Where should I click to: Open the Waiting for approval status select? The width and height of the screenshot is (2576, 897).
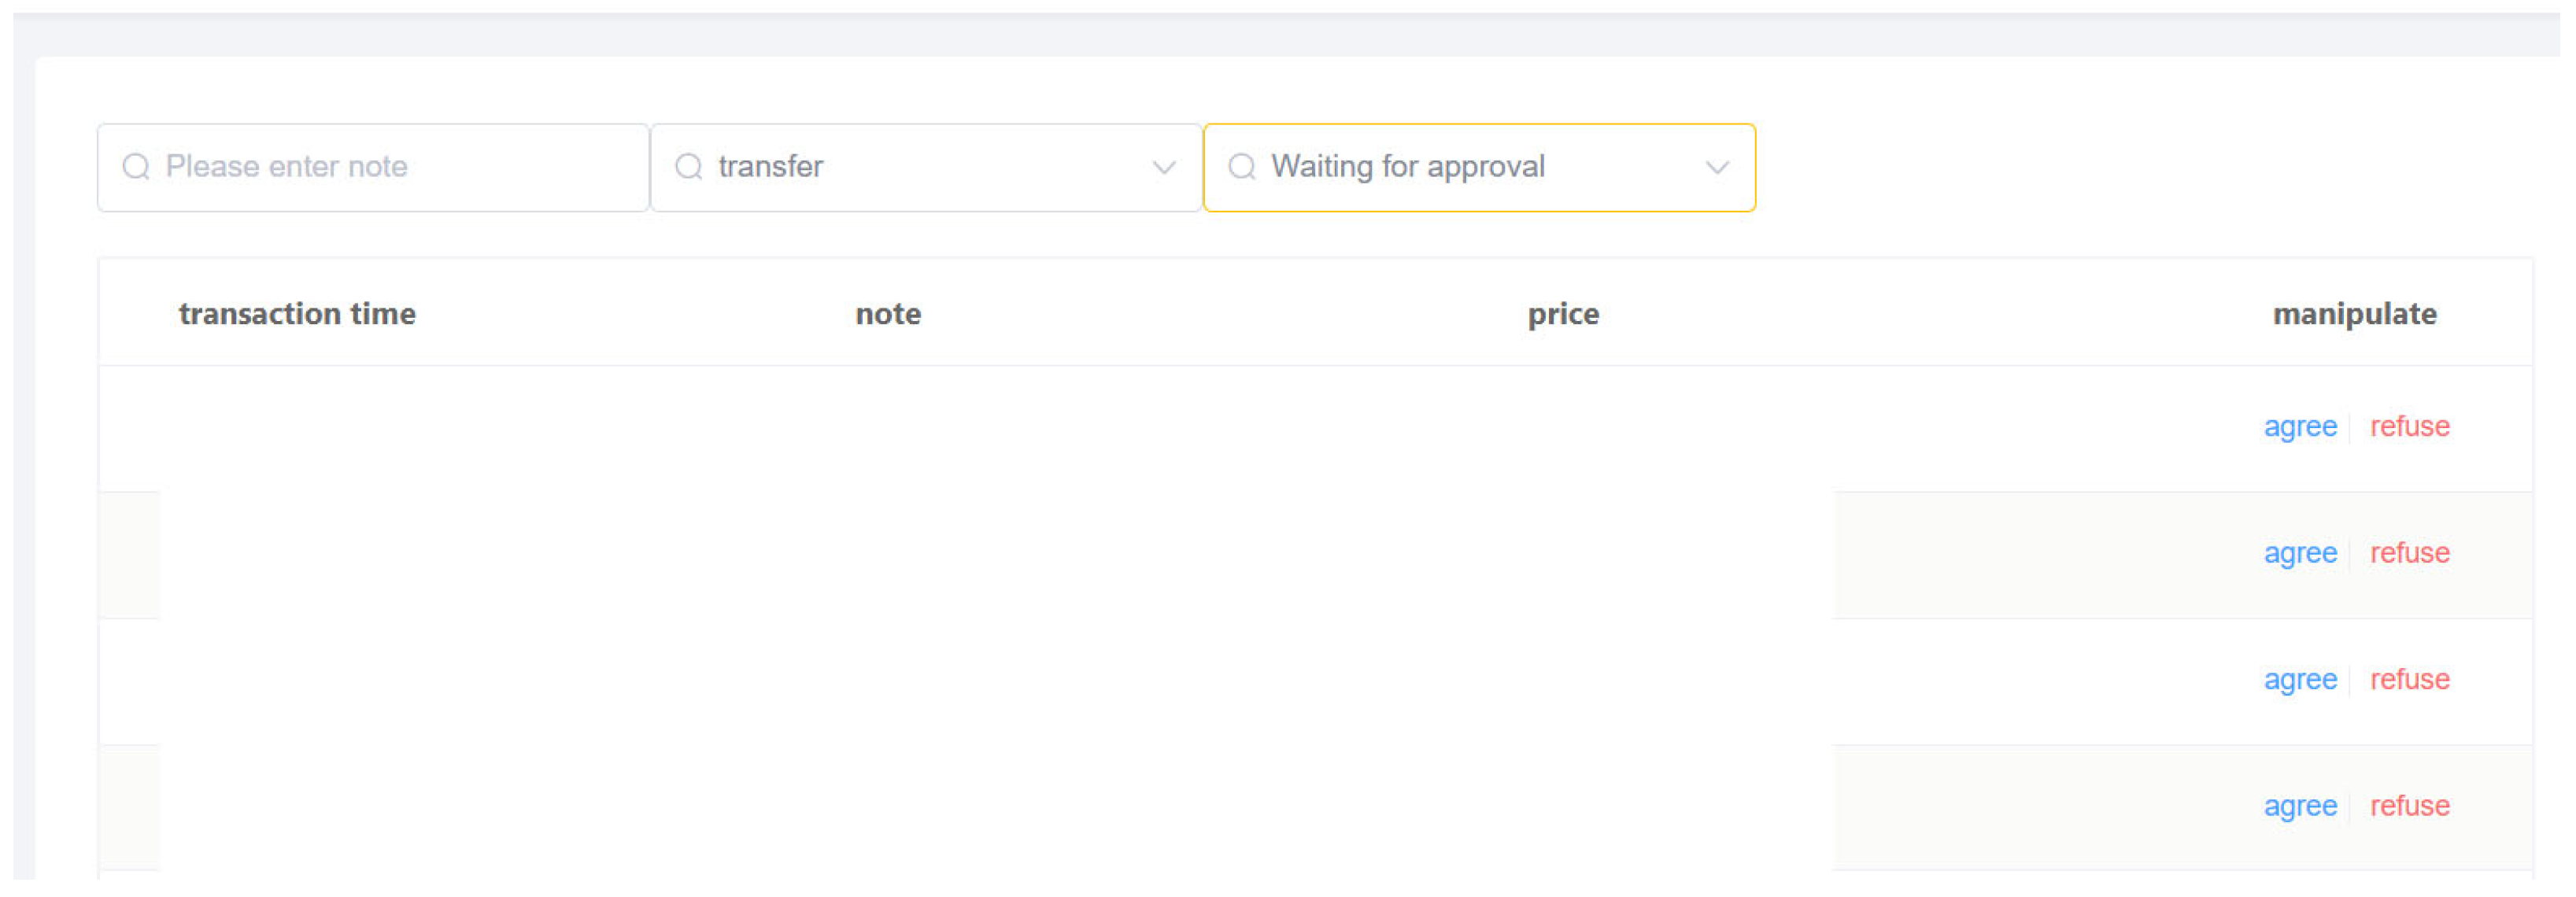click(1479, 168)
